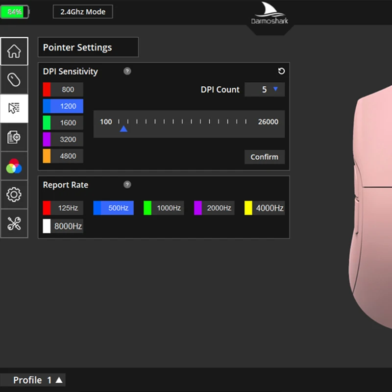
Task: Click the yellow swatch beside 4000Hz
Action: (x=248, y=208)
